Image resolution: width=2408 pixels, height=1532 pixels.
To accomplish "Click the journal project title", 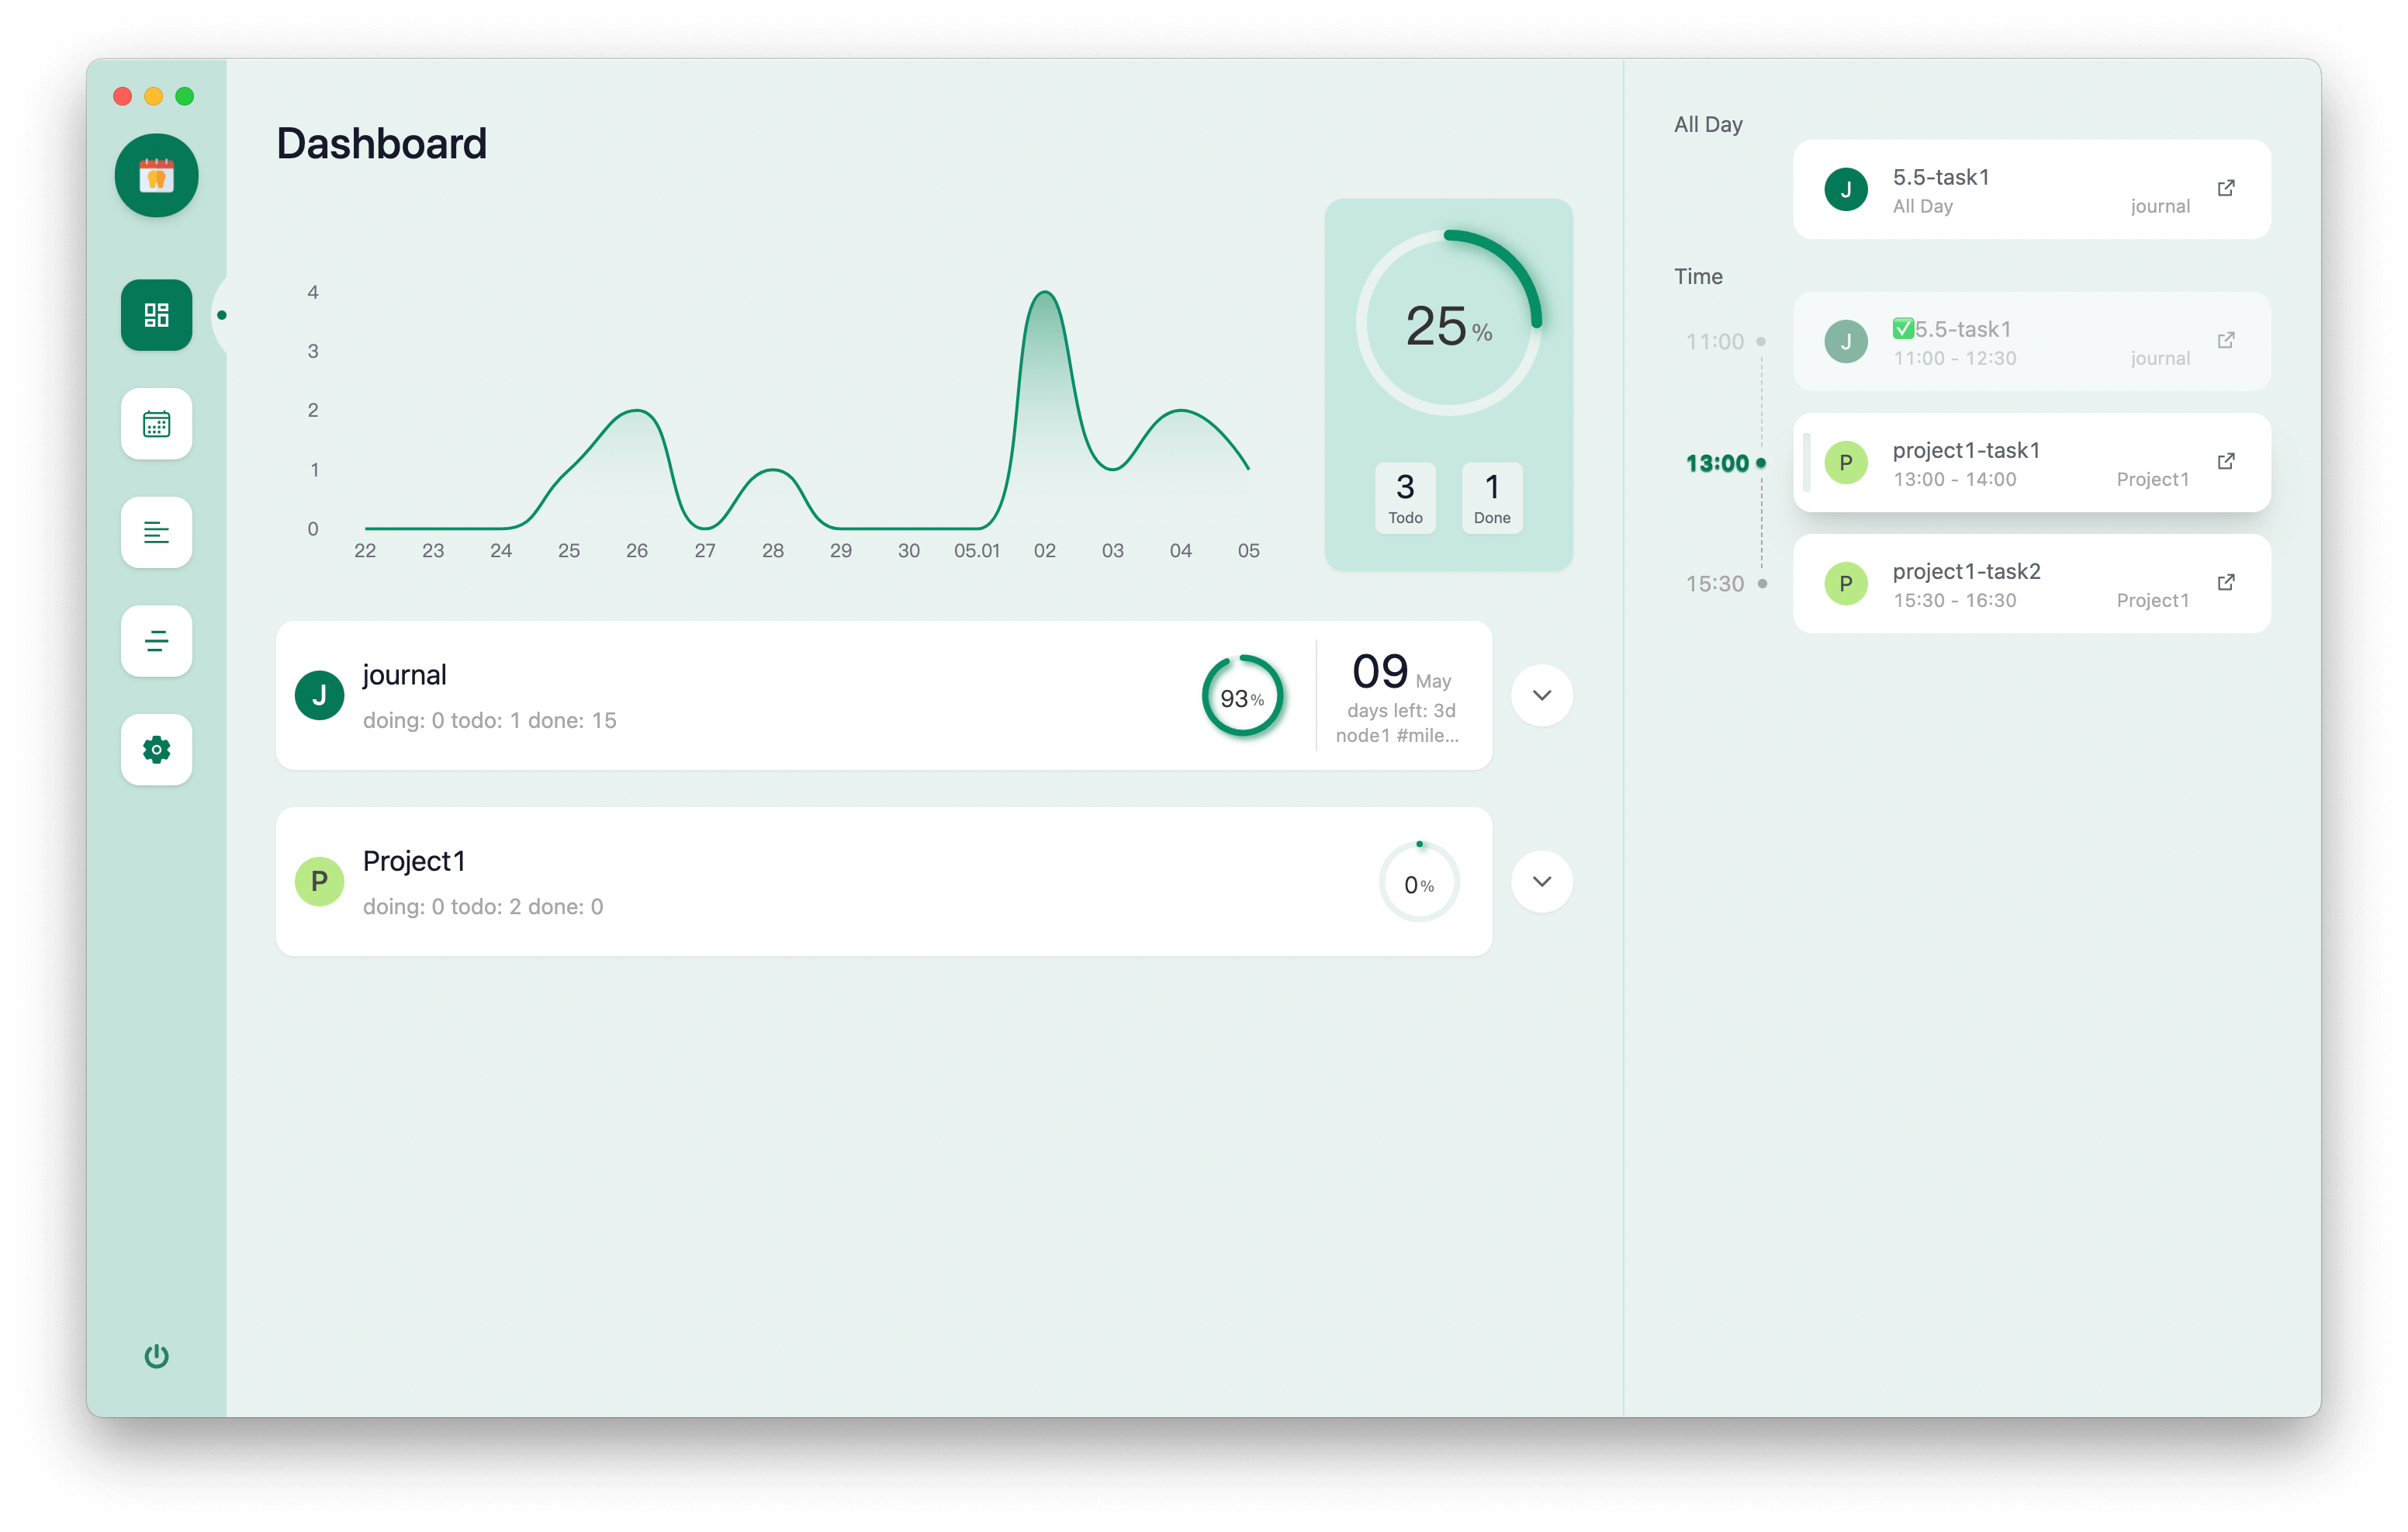I will coord(404,675).
